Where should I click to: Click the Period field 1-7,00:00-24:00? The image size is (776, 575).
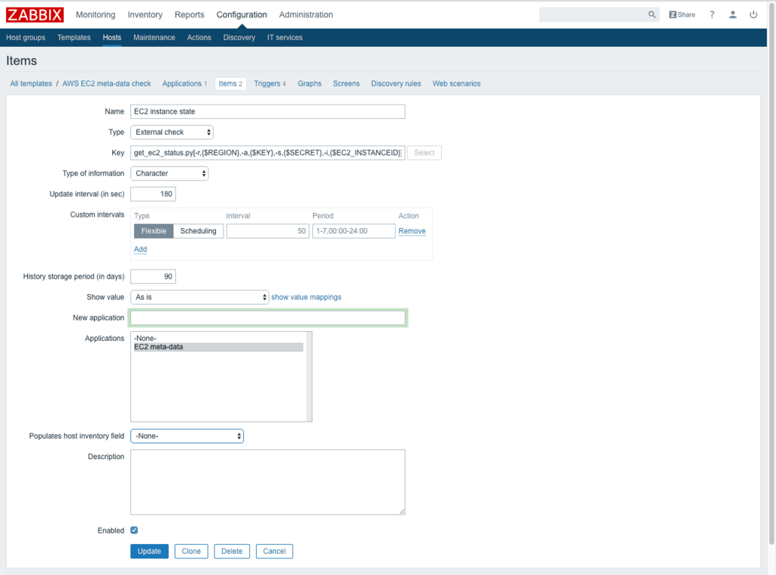click(354, 231)
